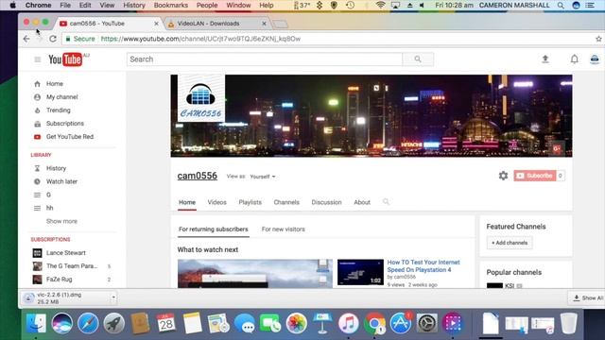Open Photos in the Dock
This screenshot has height=340, width=605.
(x=296, y=323)
